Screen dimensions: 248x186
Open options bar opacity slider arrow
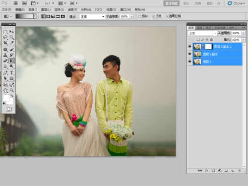click(132, 16)
